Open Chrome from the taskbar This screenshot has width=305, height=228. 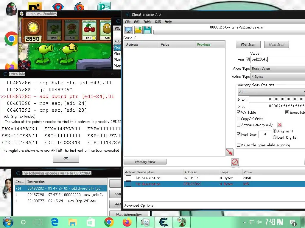pos(109,222)
